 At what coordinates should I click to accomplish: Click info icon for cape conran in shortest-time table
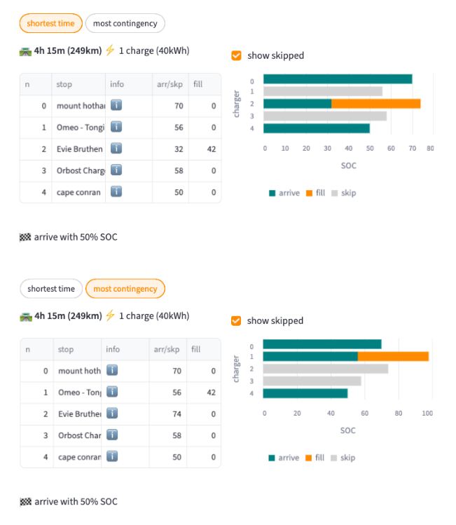[117, 191]
